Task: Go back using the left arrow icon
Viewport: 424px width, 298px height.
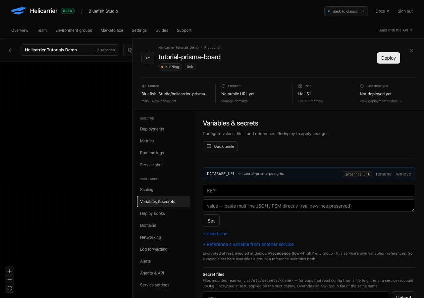Action: pyautogui.click(x=11, y=50)
